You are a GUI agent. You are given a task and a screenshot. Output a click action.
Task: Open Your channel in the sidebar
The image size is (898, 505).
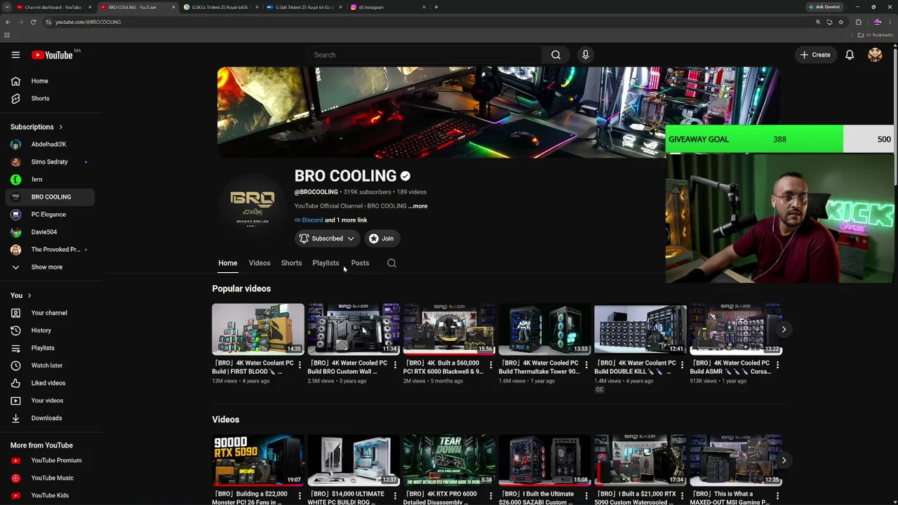[51, 313]
